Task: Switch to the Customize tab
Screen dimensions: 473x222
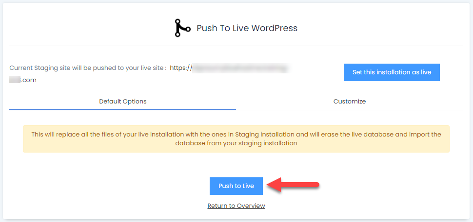Action: click(x=349, y=102)
